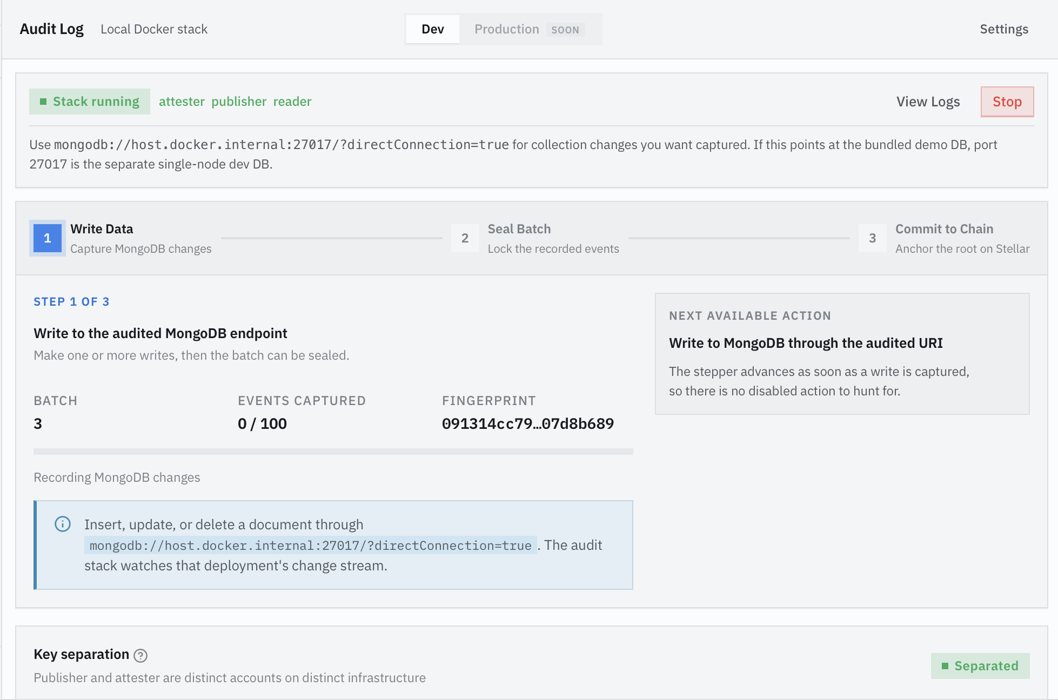
Task: Click the MongoDB URI code in blue info box
Action: click(x=311, y=546)
